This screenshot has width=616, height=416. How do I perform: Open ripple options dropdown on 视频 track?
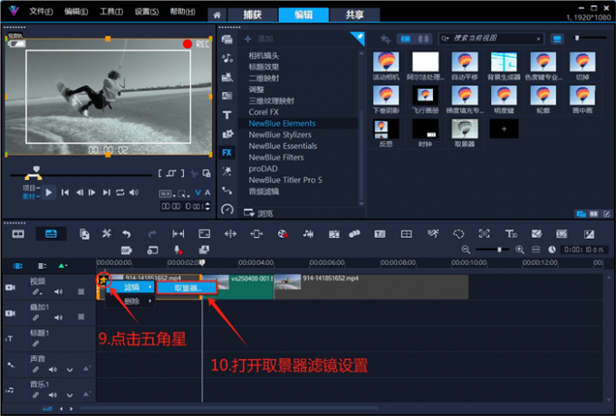click(37, 292)
